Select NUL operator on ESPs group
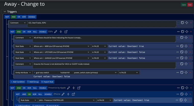Screen dimensions: 194x106 35,32
